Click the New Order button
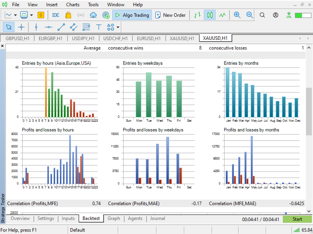313x234 pixels. click(171, 15)
